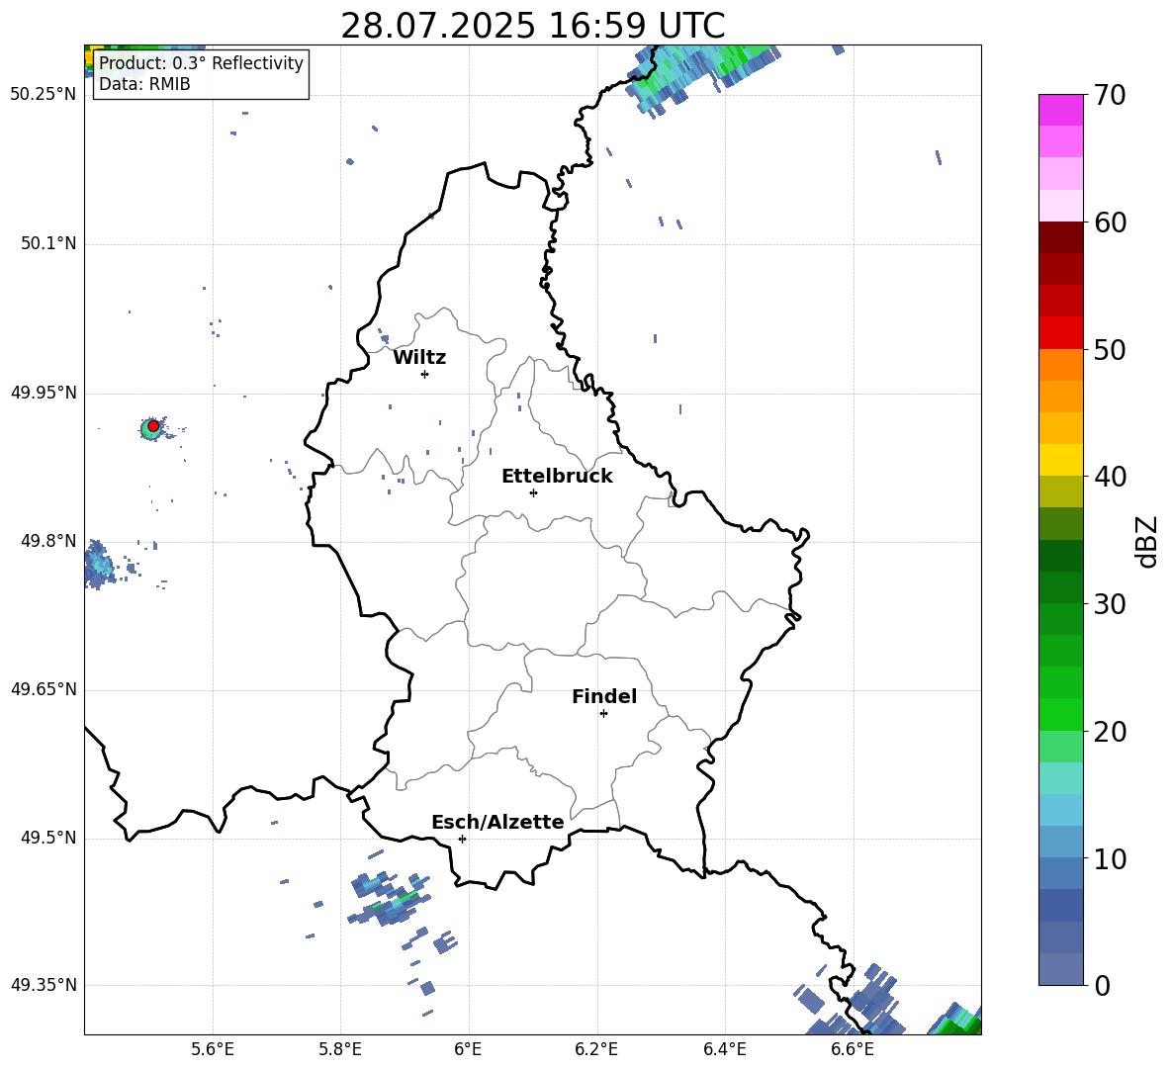Click the blue echo cluster at left edge
The image size is (1171, 1069).
tap(97, 565)
